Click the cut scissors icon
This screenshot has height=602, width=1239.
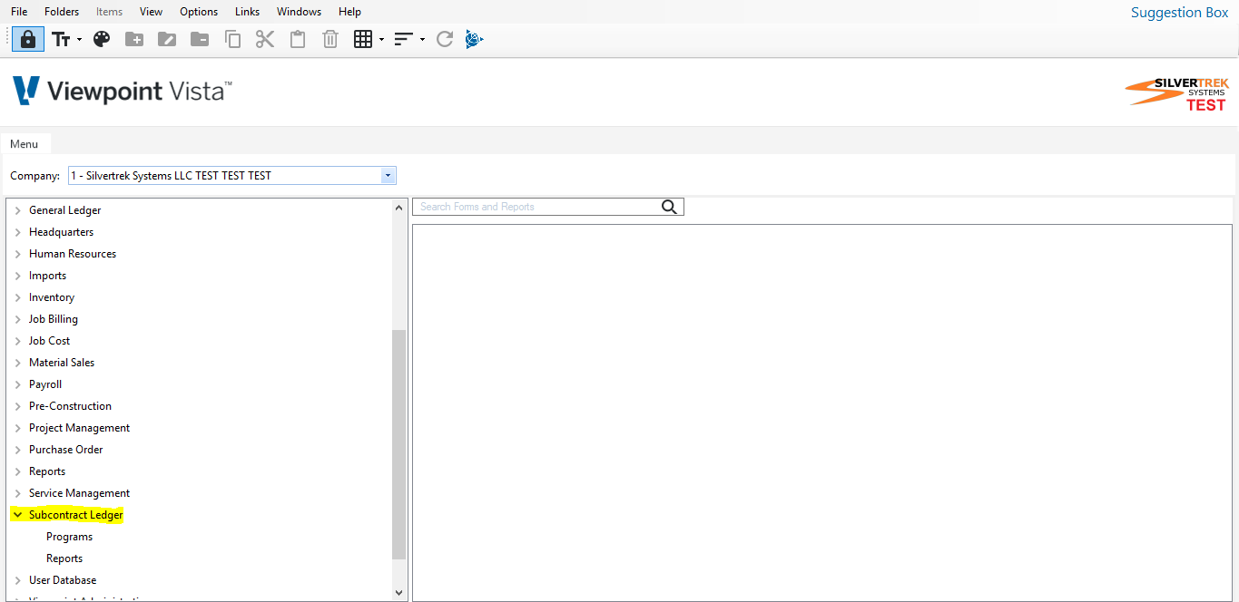[x=265, y=39]
